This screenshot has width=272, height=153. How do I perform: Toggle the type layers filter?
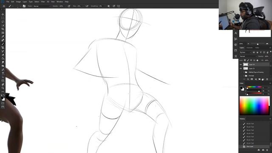[x=261, y=52]
